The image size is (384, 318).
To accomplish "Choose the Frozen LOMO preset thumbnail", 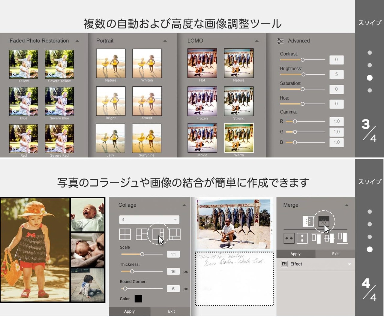I will coord(202,101).
